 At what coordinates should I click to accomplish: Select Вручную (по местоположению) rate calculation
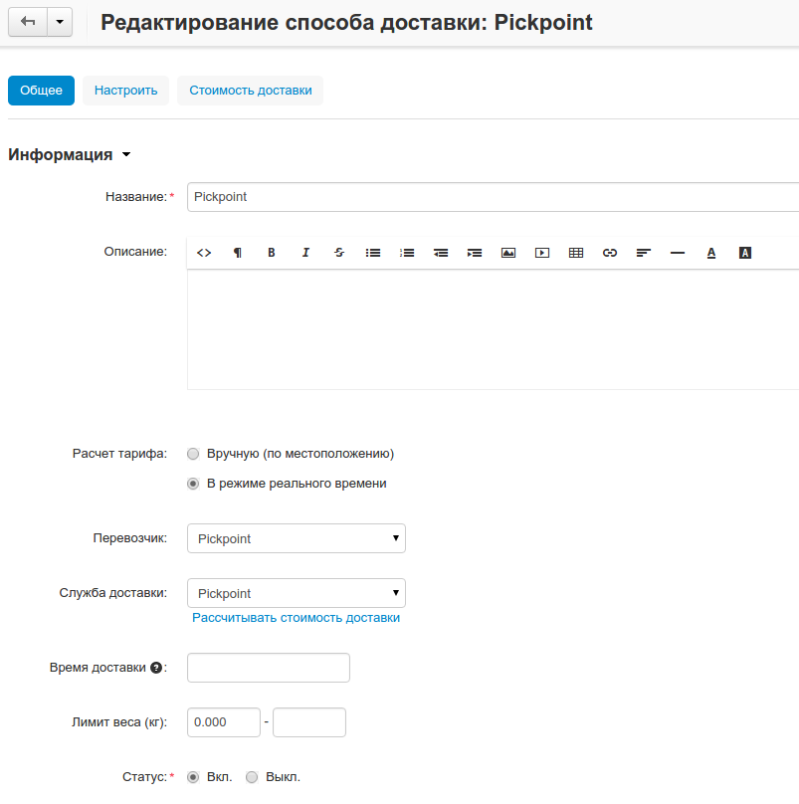(x=193, y=454)
